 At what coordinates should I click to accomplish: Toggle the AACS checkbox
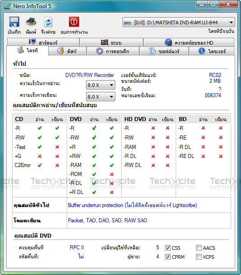[199, 248]
